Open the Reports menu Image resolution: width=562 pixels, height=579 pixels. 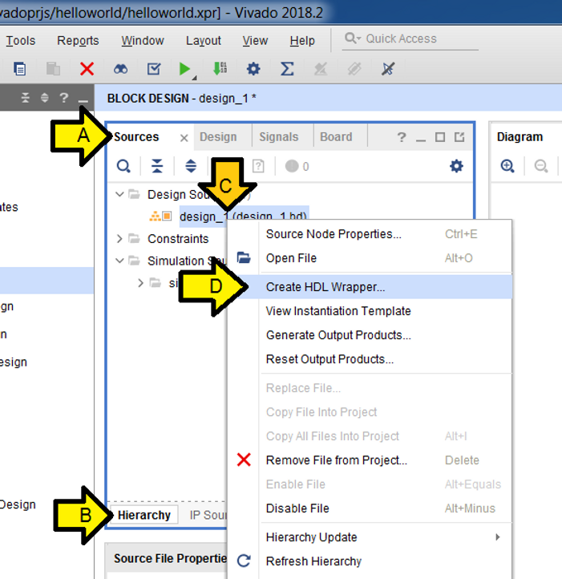point(78,41)
